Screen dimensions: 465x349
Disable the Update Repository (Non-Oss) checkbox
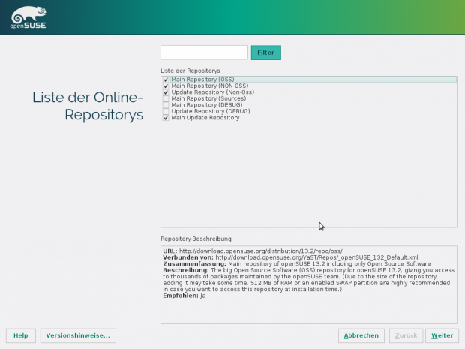[166, 92]
